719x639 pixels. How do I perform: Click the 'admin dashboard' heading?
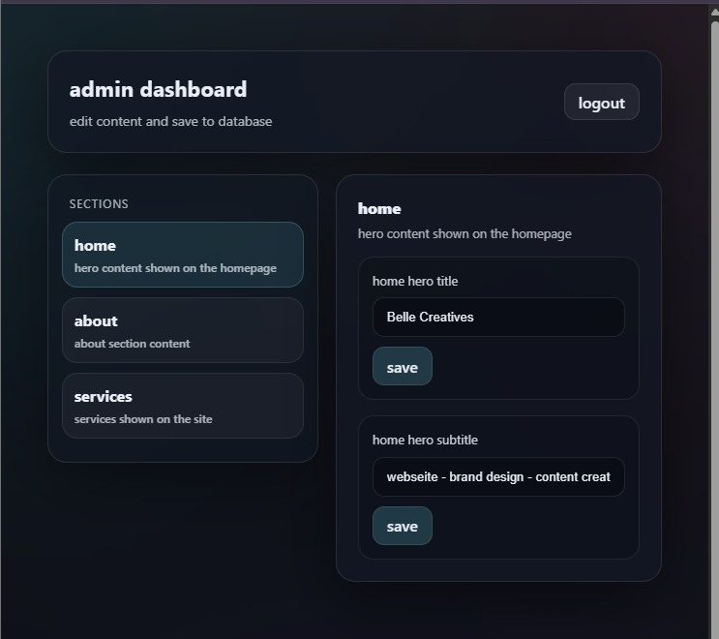pyautogui.click(x=158, y=89)
